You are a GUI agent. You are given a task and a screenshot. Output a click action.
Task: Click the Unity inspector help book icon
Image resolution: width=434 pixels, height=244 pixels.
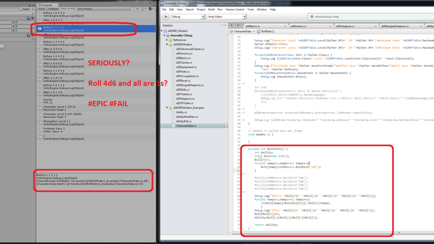(28, 18)
